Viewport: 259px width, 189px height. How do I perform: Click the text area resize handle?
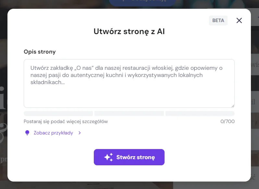pyautogui.click(x=232, y=106)
